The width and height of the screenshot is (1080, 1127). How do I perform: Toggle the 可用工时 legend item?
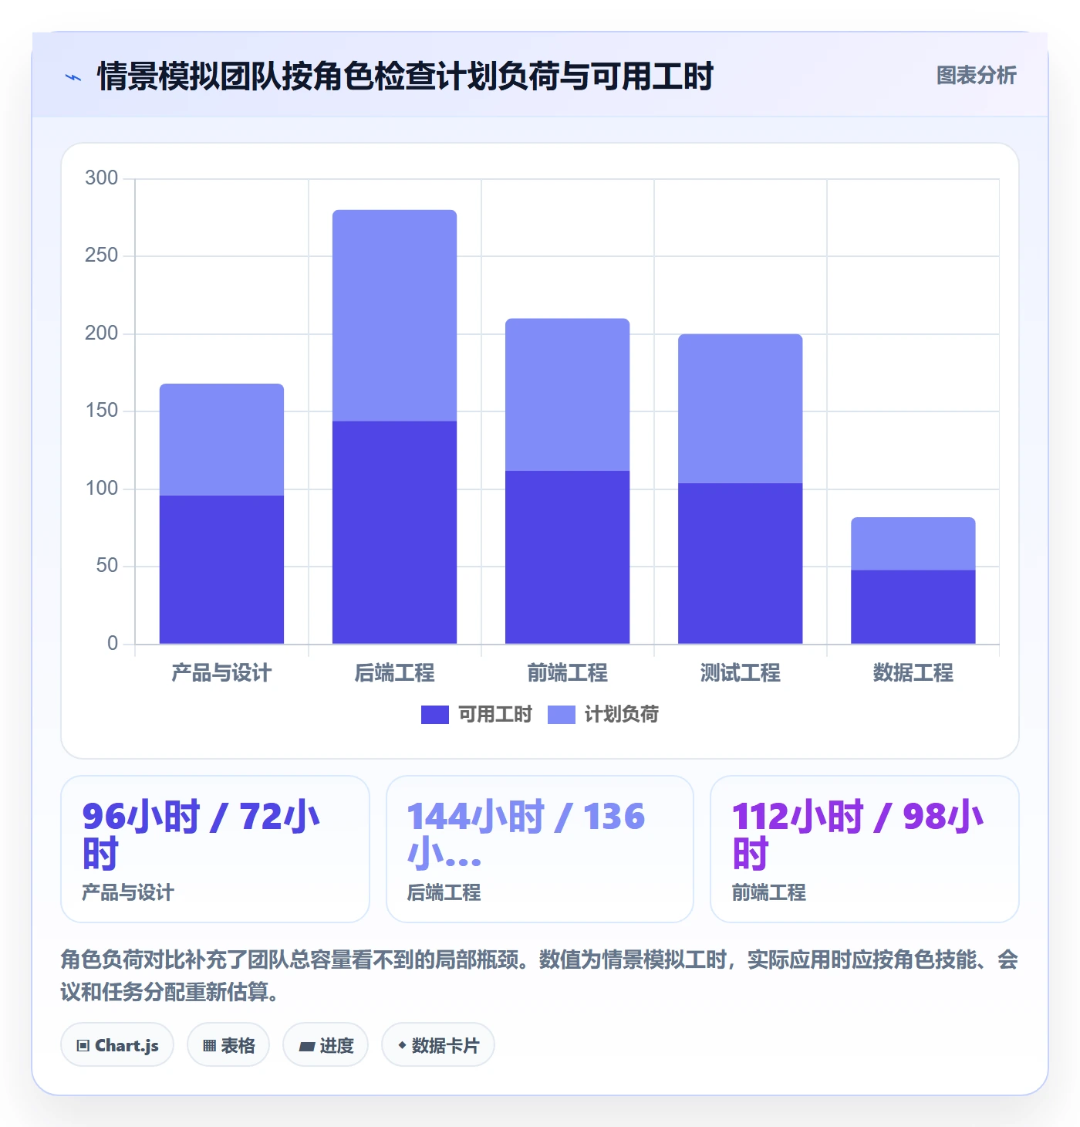477,715
